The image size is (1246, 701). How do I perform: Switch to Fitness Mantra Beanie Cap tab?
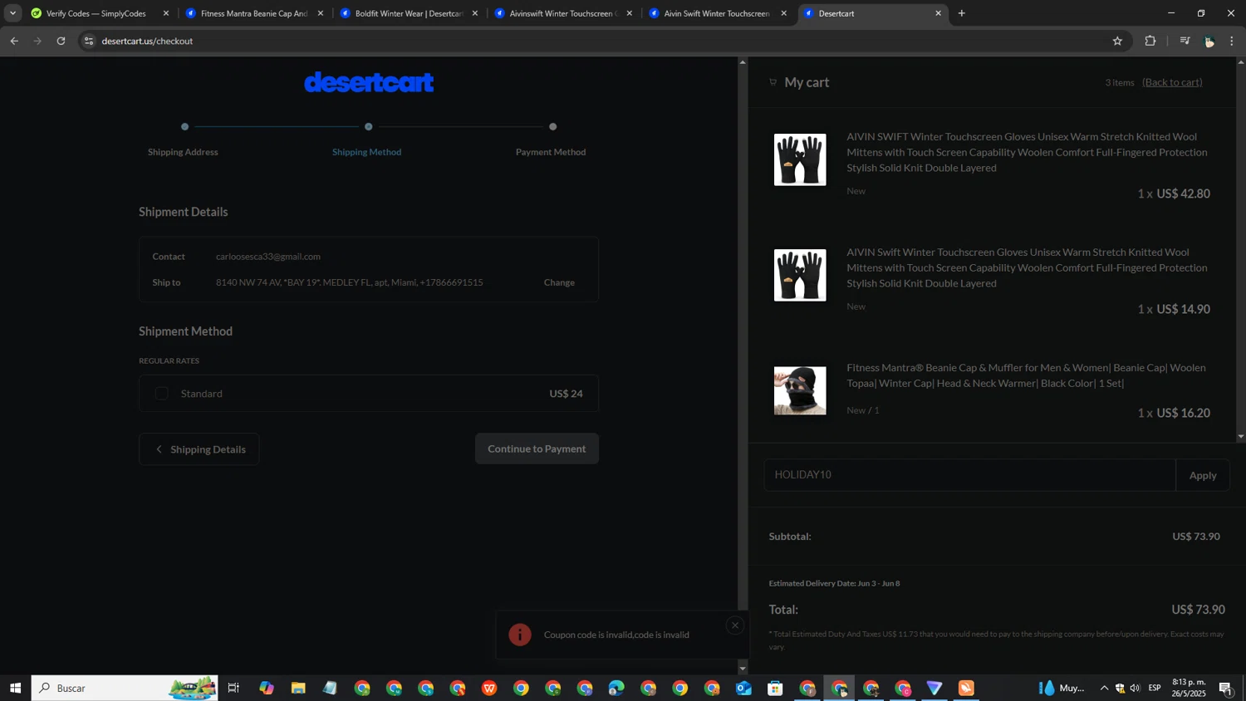[x=253, y=13]
